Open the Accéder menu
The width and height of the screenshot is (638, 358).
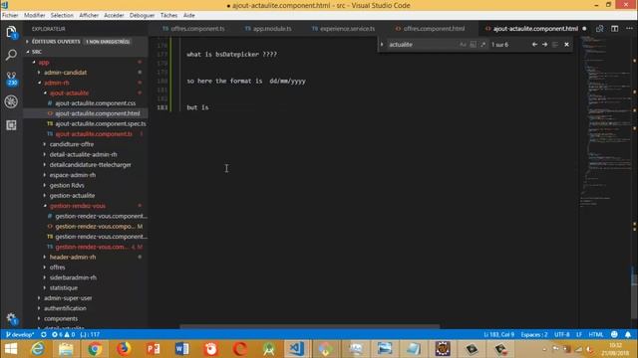114,15
